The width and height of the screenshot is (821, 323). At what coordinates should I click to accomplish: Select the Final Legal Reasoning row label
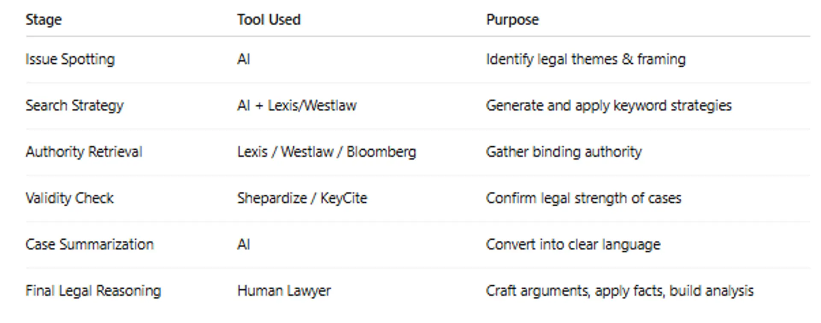(x=93, y=290)
